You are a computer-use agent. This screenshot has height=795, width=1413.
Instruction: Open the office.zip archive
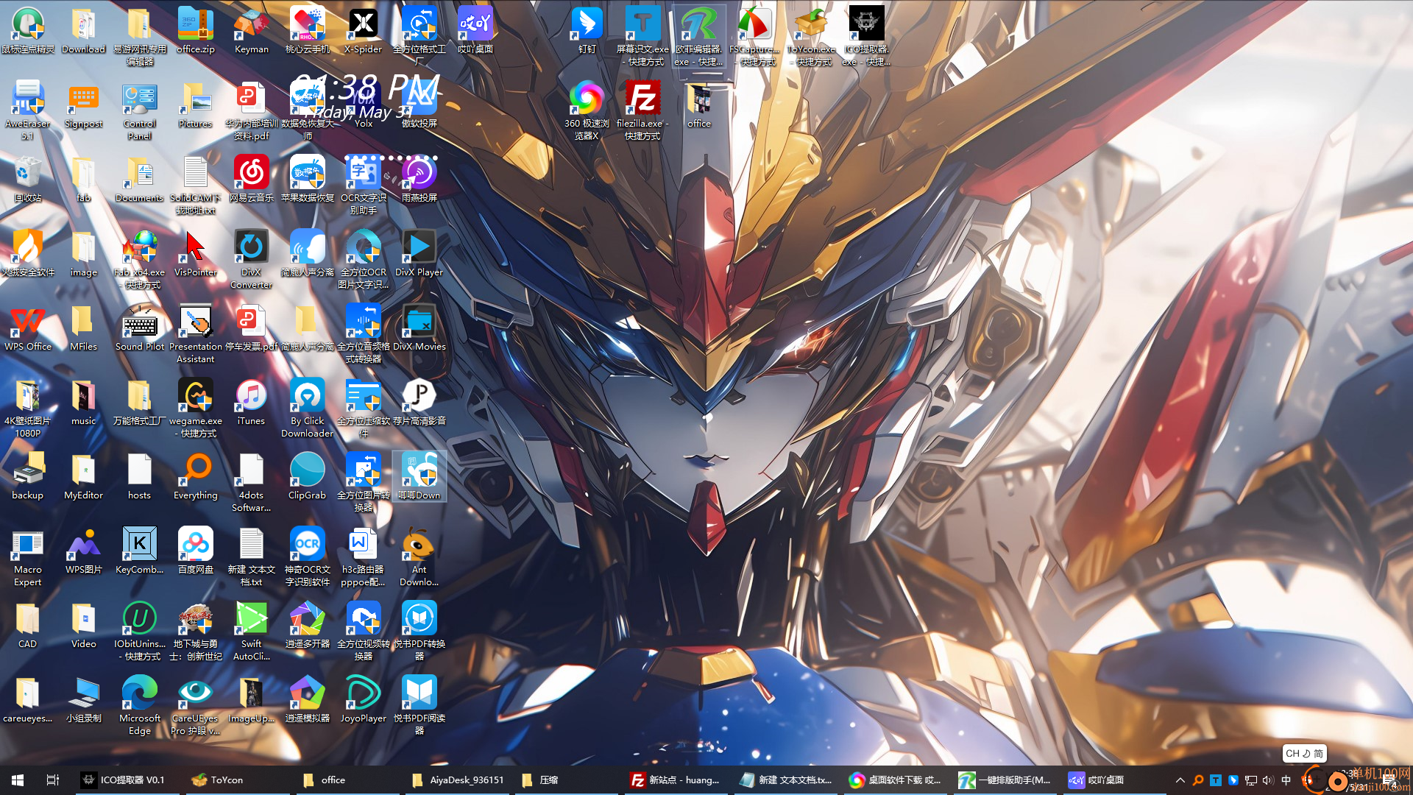196,31
